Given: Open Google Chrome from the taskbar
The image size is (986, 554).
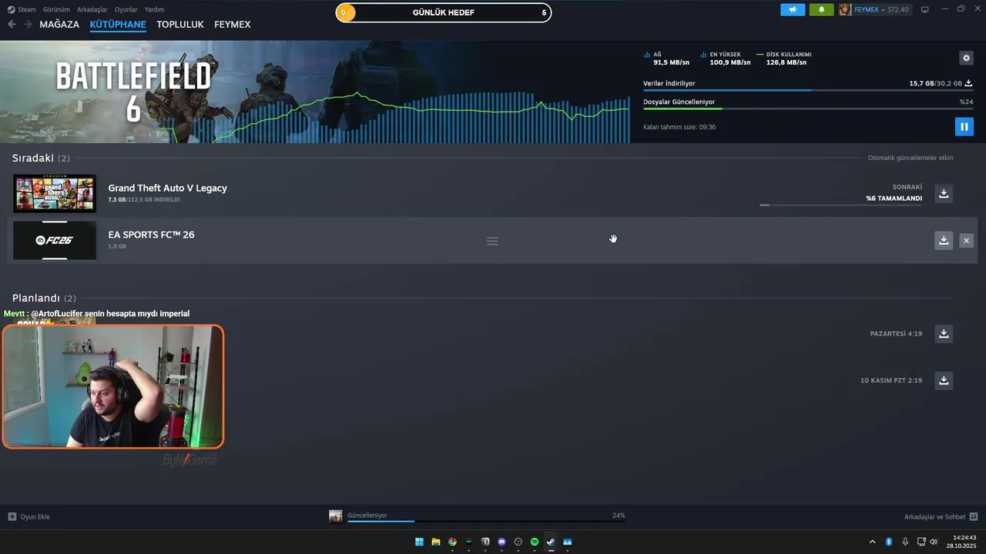Looking at the screenshot, I should click(452, 542).
